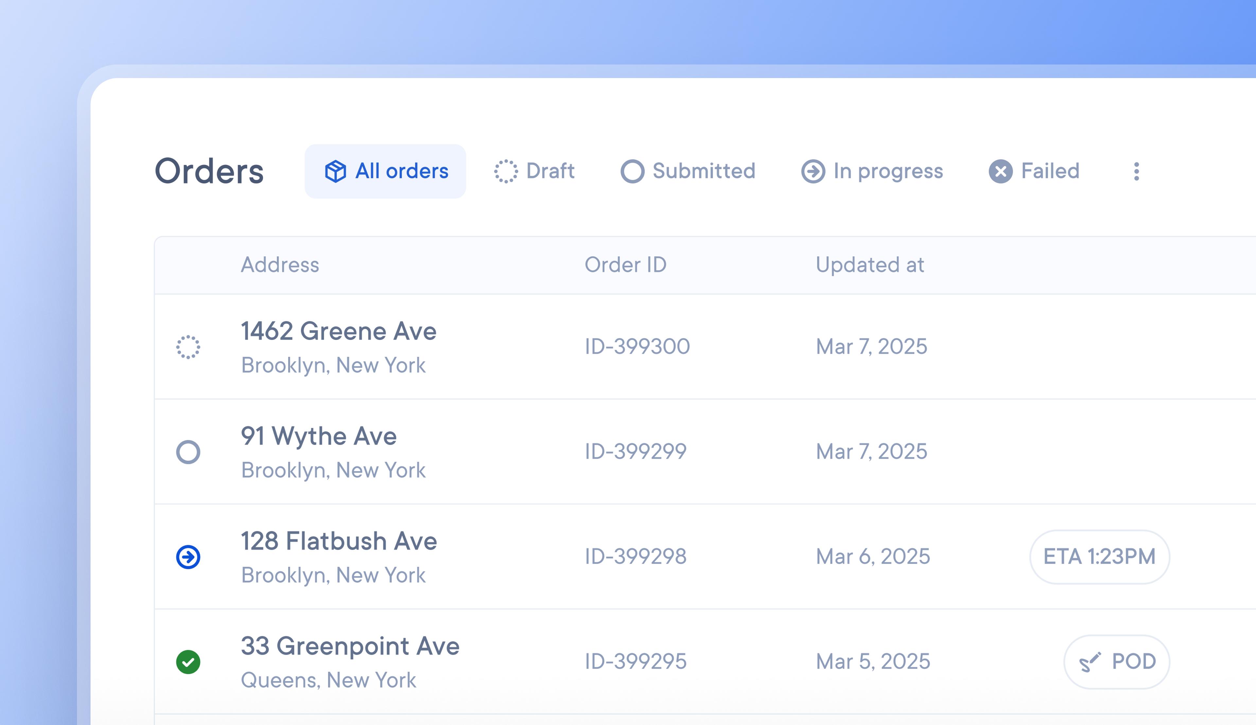This screenshot has height=725, width=1256.
Task: Select the All orders tab
Action: (385, 171)
